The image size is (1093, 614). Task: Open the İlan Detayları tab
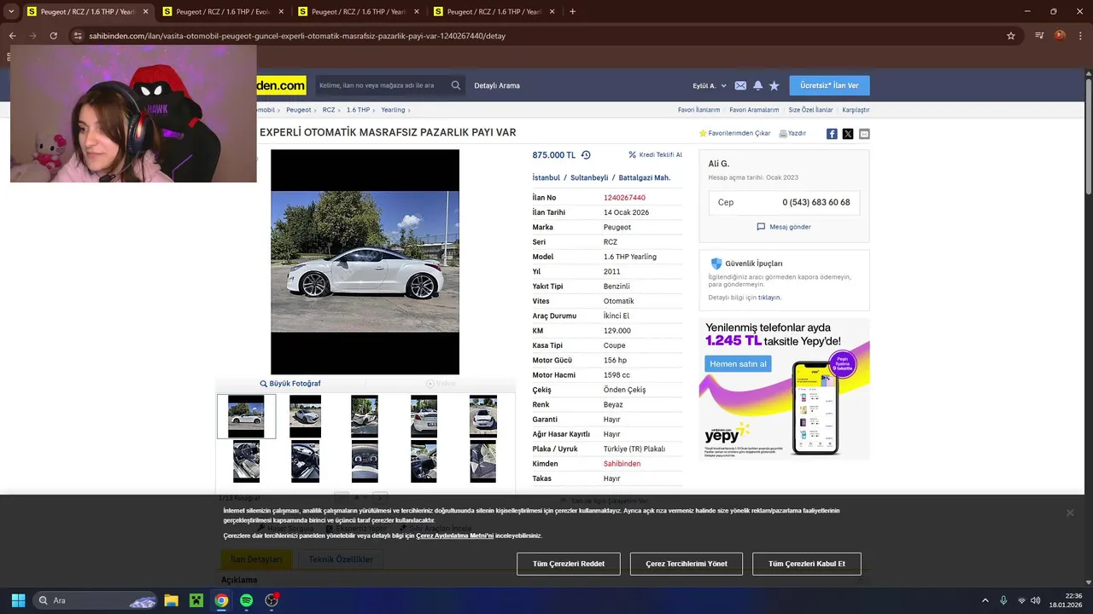tap(256, 559)
